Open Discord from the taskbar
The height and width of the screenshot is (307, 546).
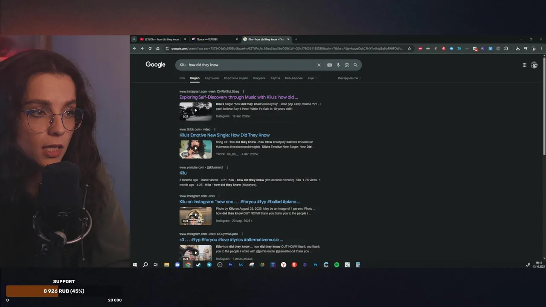177,265
